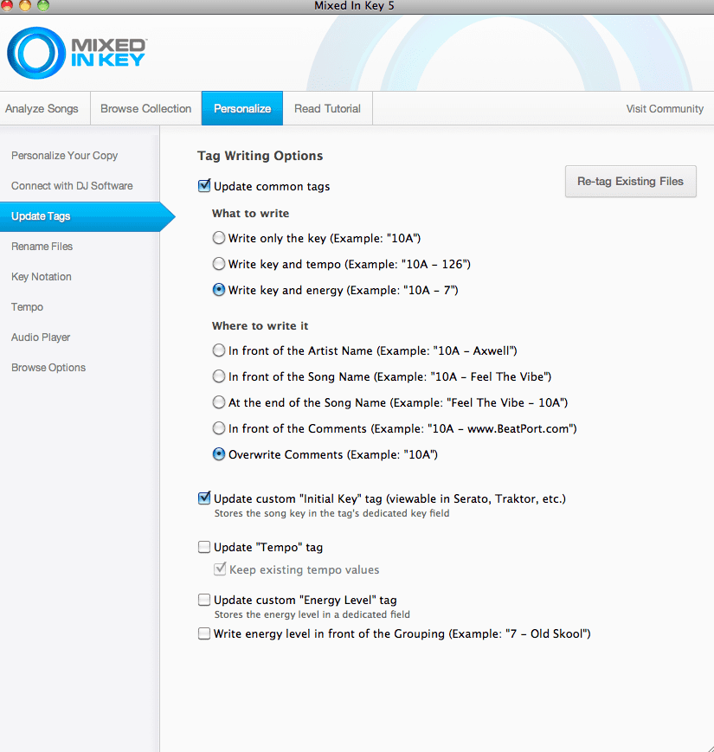Enable the Update Tempo tag checkbox

[x=204, y=548]
